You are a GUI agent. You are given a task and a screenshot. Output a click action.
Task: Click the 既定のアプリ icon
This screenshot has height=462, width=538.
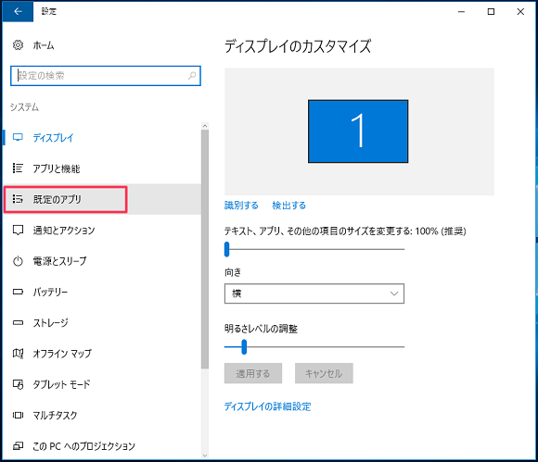[18, 199]
